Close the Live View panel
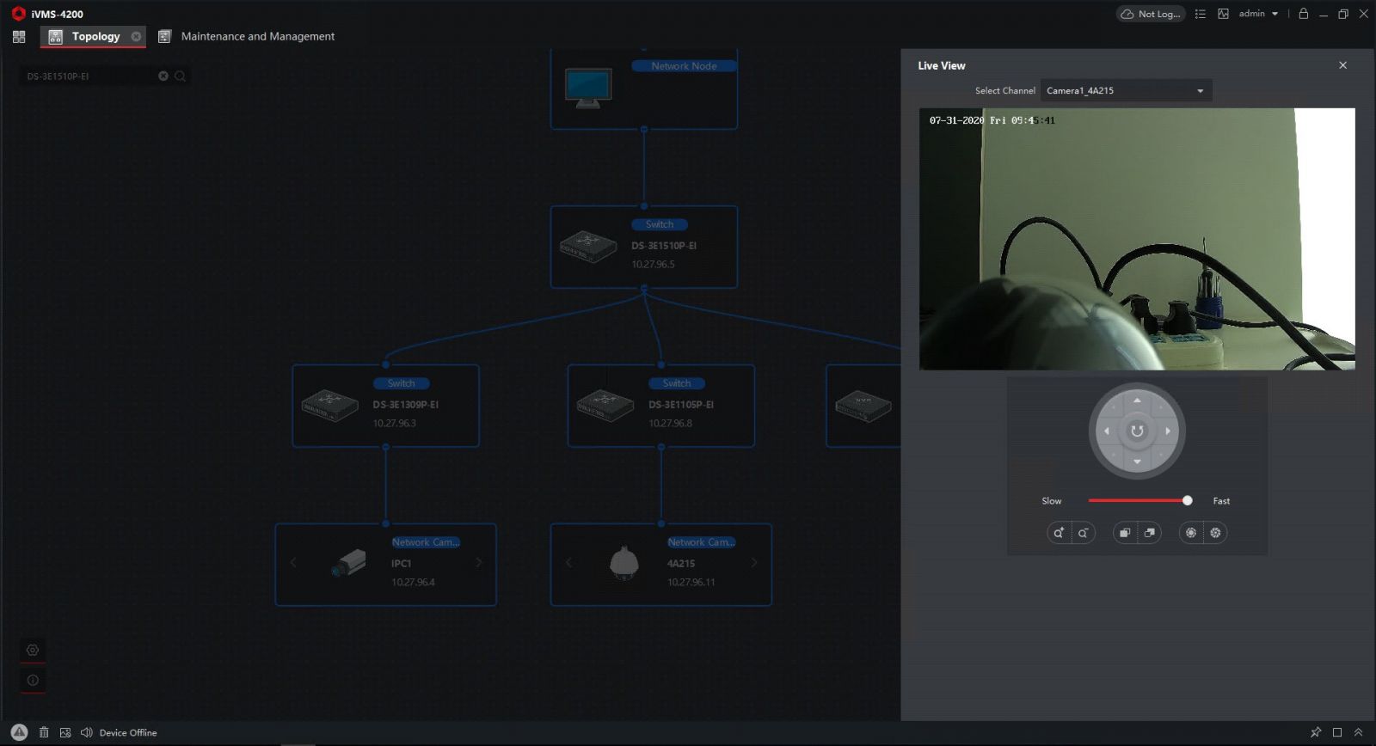The height and width of the screenshot is (746, 1376). [1342, 65]
